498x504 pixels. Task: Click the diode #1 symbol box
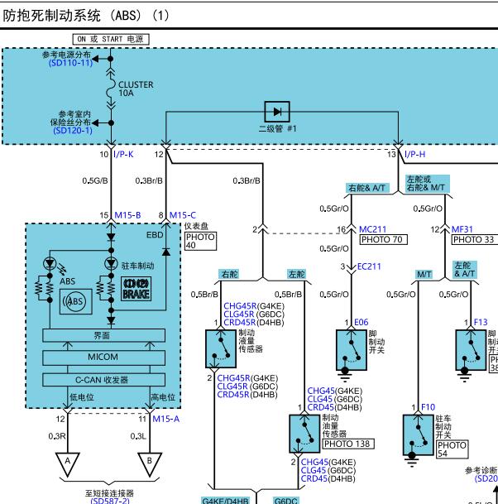[x=277, y=112]
